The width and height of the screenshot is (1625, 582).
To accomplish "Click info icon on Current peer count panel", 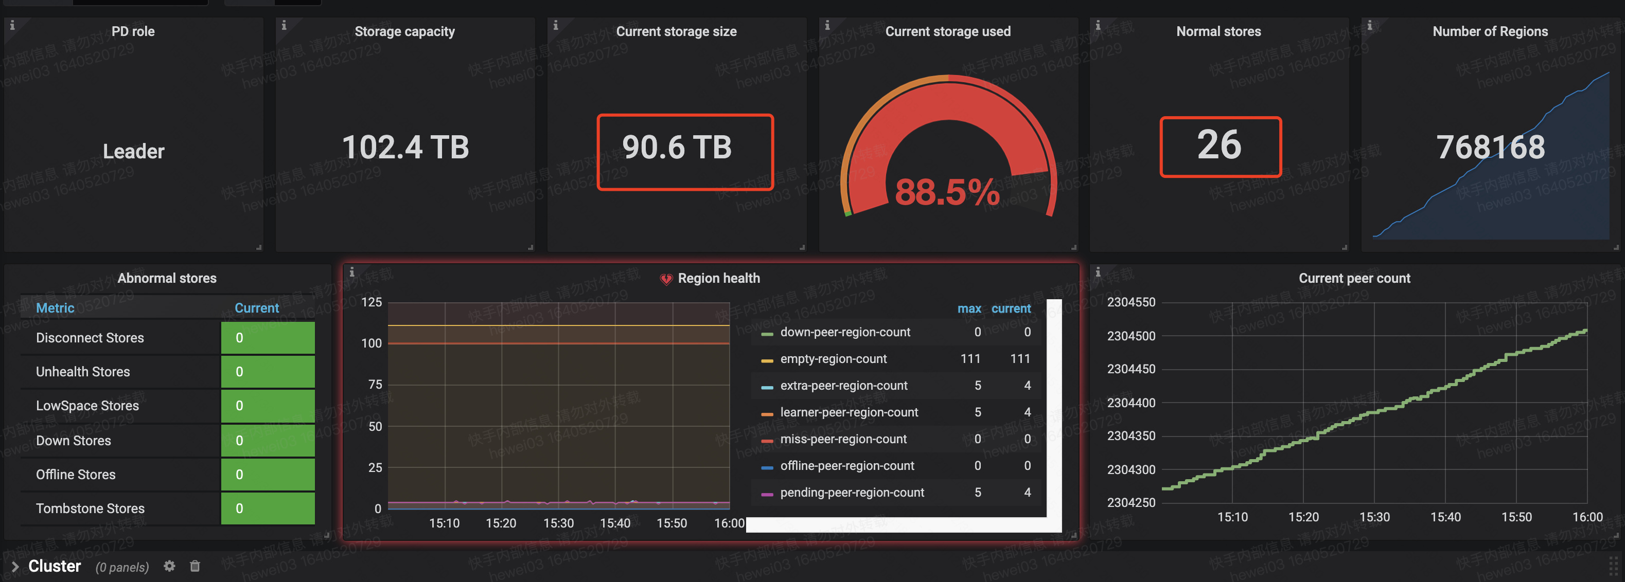I will tap(1098, 272).
